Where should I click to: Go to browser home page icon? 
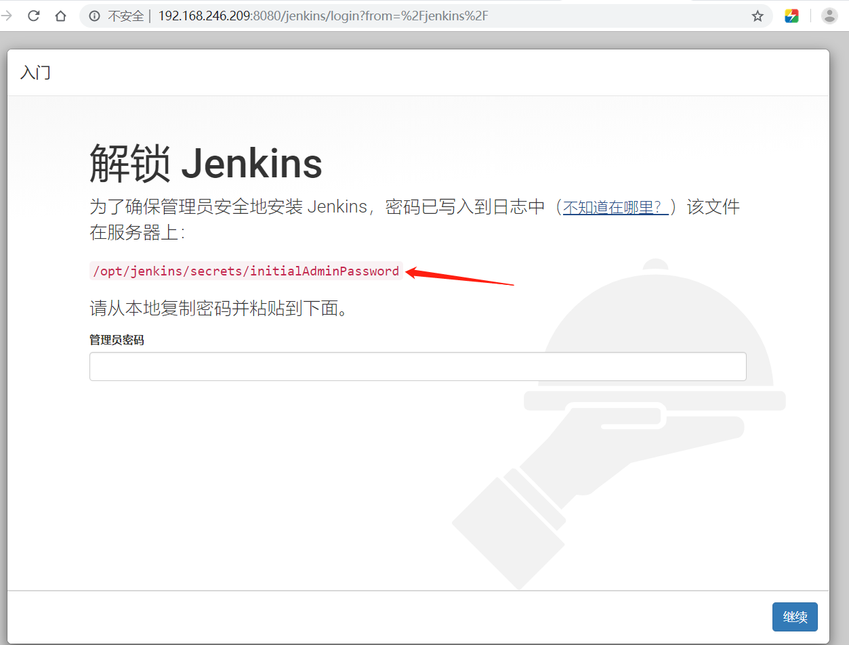tap(61, 16)
